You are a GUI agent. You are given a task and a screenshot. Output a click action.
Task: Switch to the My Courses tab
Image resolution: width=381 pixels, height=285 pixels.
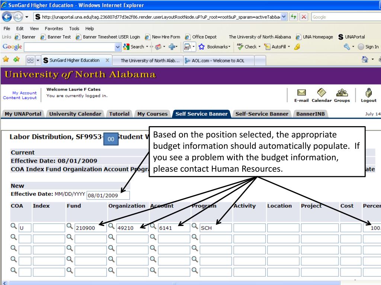pos(152,114)
